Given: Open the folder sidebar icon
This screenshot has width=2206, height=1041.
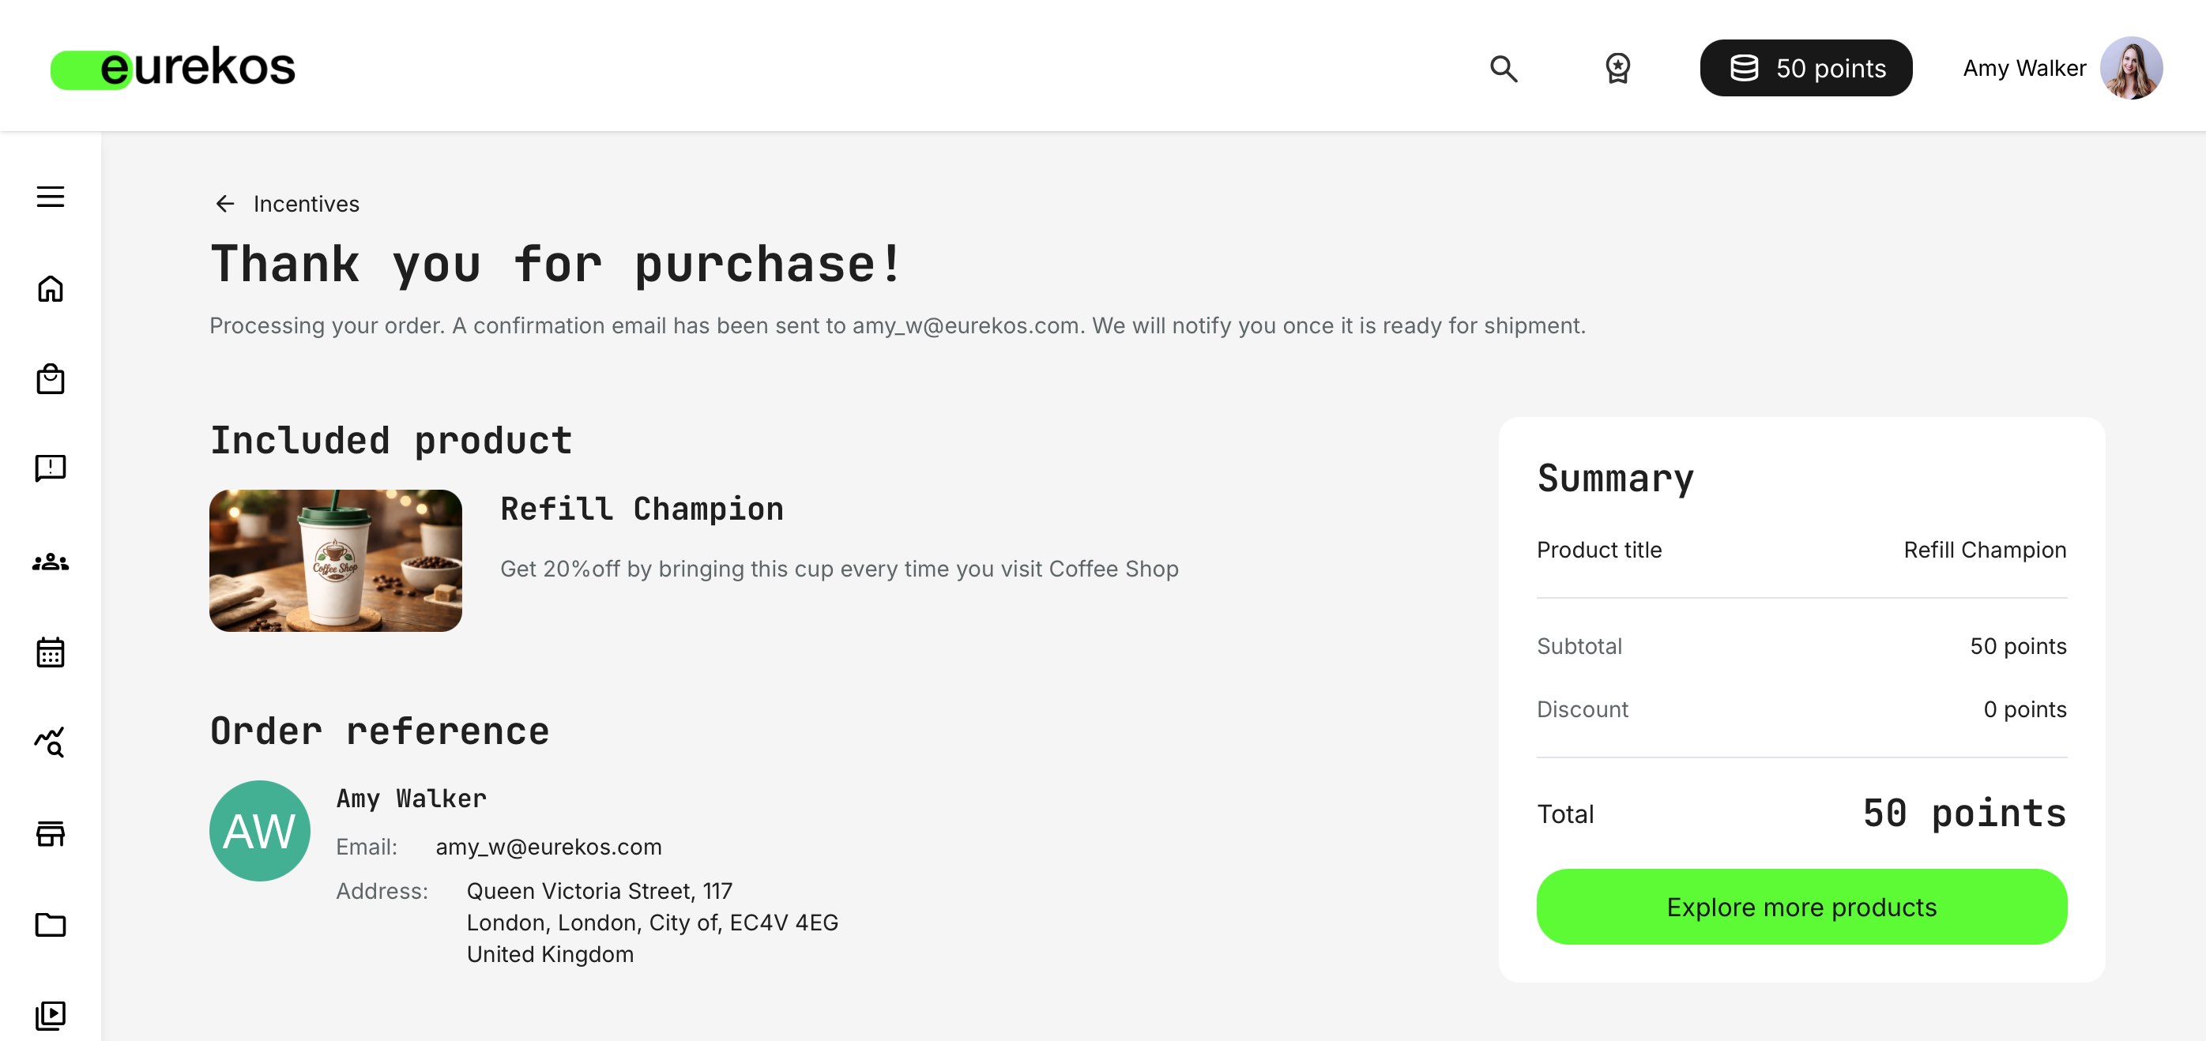Looking at the screenshot, I should tap(51, 925).
